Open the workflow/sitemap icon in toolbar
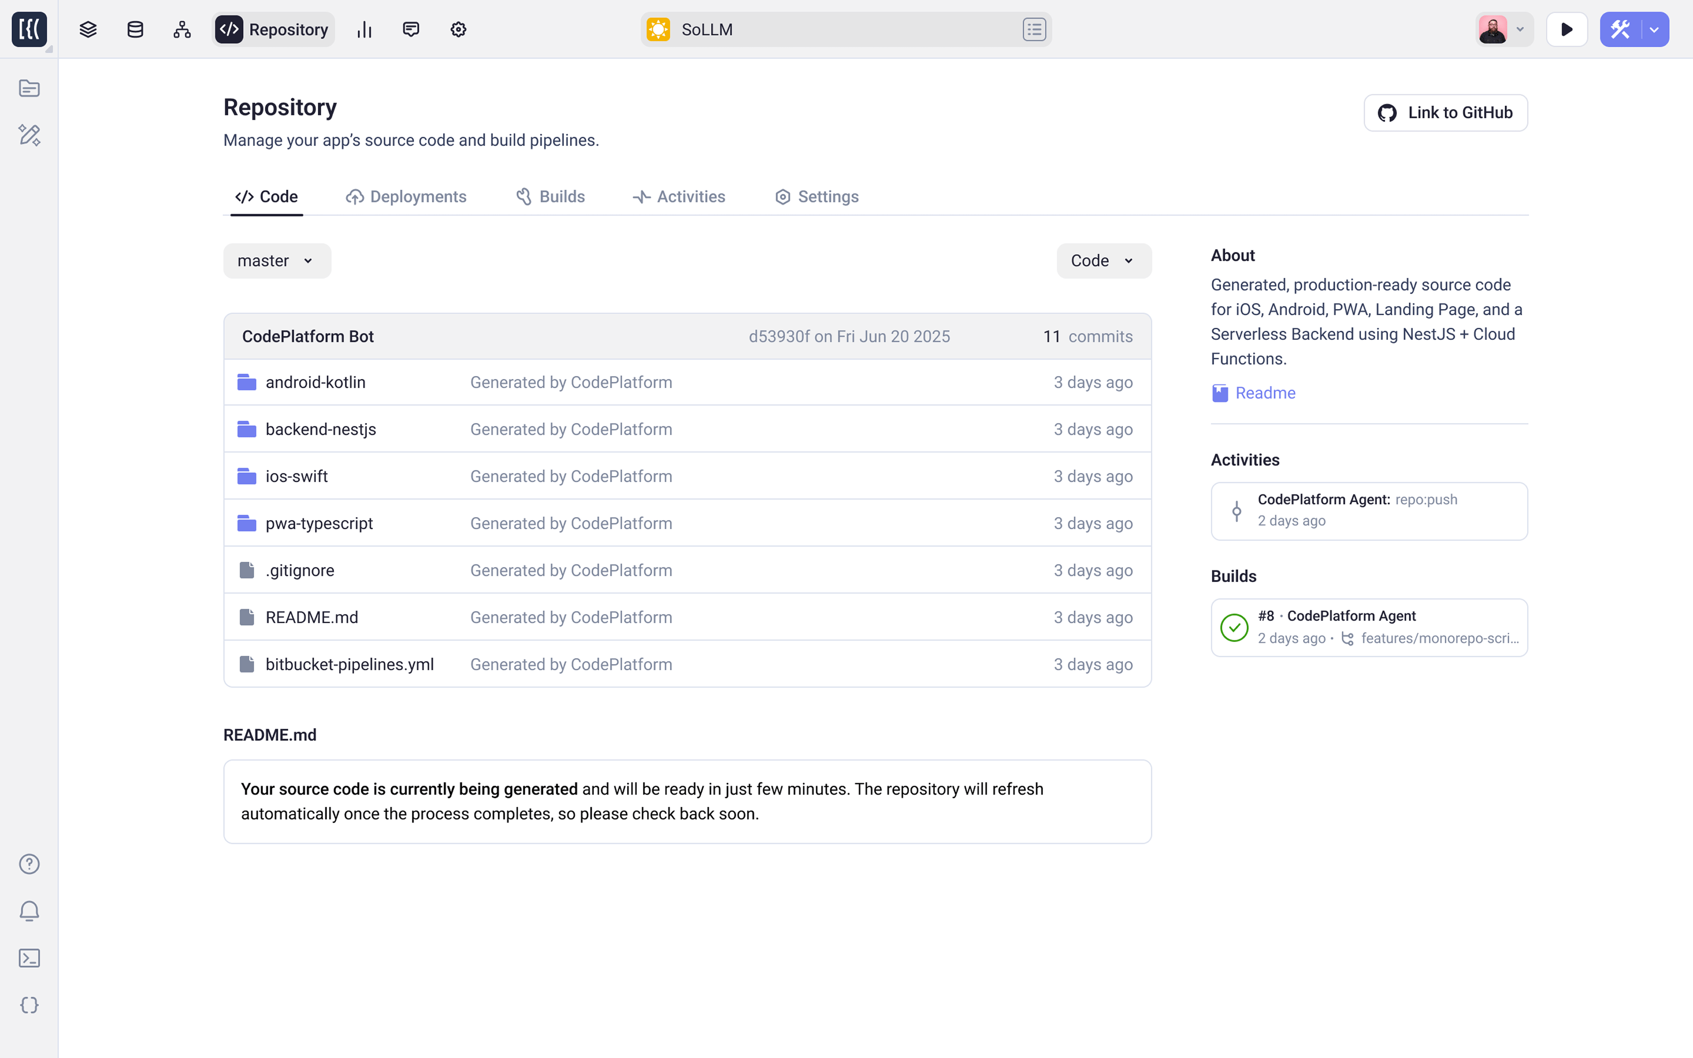This screenshot has height=1058, width=1693. pos(181,29)
